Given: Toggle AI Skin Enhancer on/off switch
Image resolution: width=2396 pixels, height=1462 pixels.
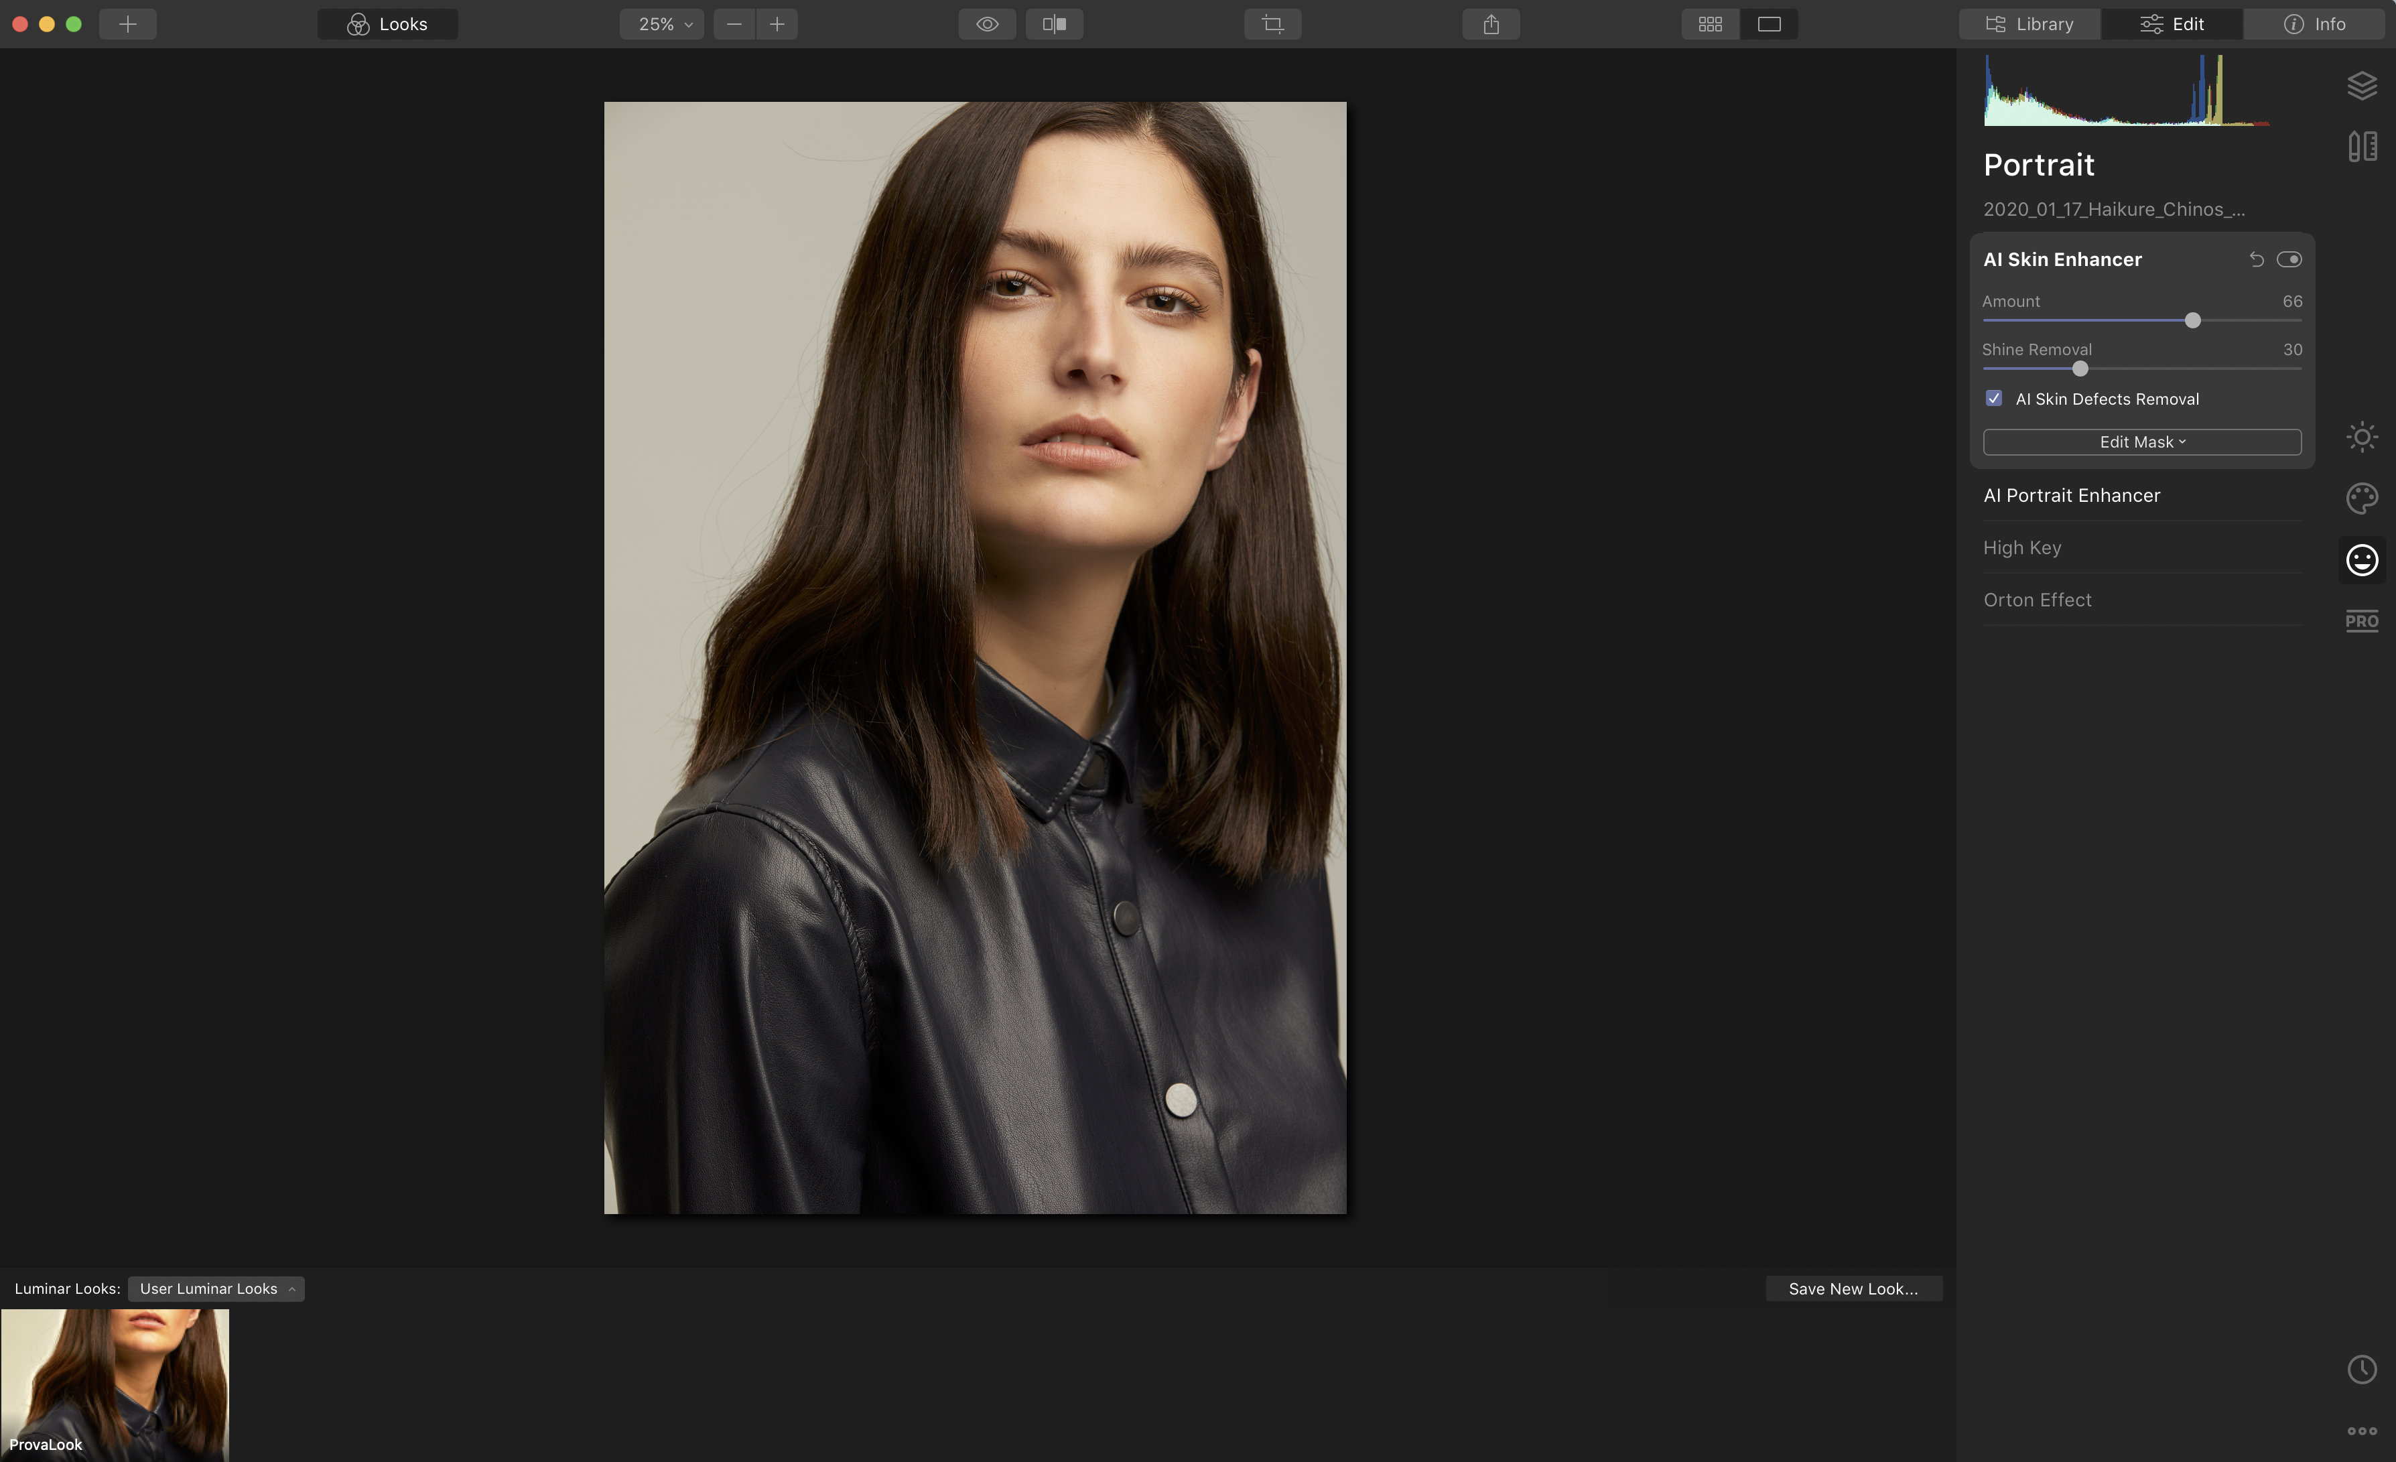Looking at the screenshot, I should point(2288,260).
